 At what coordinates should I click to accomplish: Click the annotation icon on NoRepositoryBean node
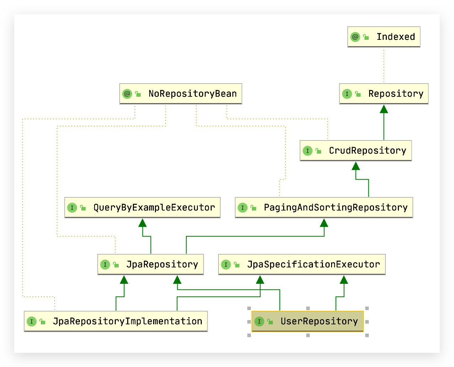[x=127, y=94]
